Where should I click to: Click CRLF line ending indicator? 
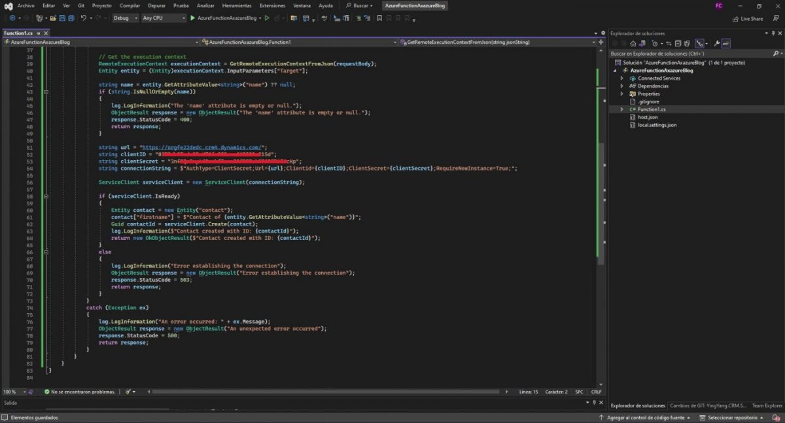pos(596,392)
